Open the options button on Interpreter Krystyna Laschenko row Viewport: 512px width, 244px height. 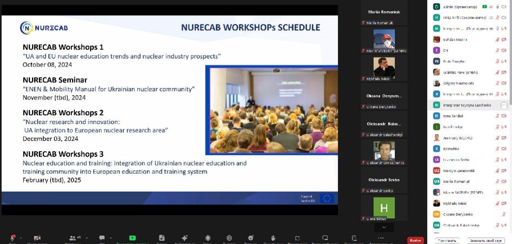point(504,105)
